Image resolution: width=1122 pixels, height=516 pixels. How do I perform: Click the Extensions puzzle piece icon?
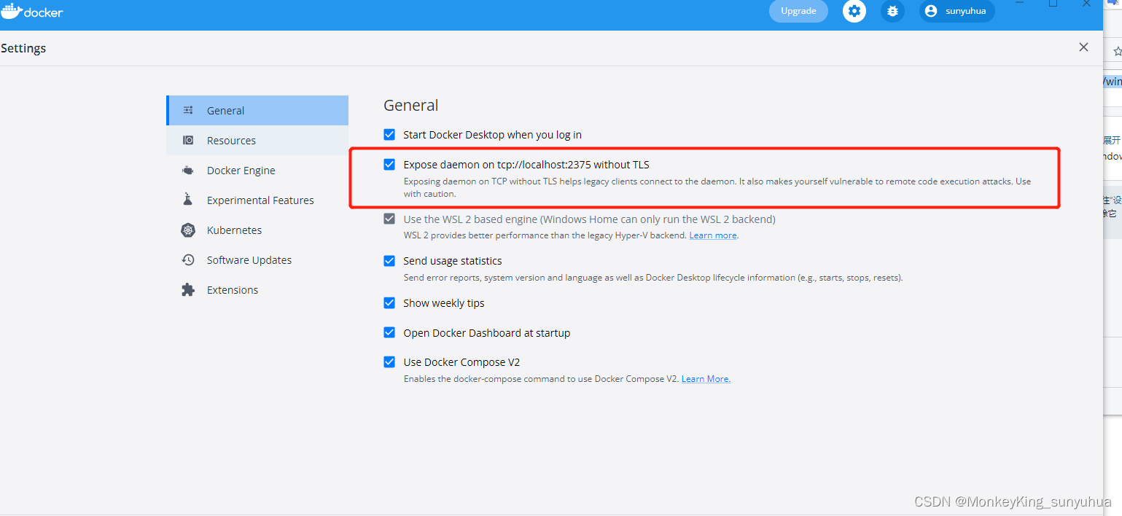tap(188, 290)
